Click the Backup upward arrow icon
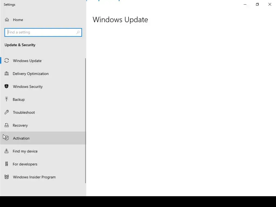Screen dimensions: 276x207 6,99
